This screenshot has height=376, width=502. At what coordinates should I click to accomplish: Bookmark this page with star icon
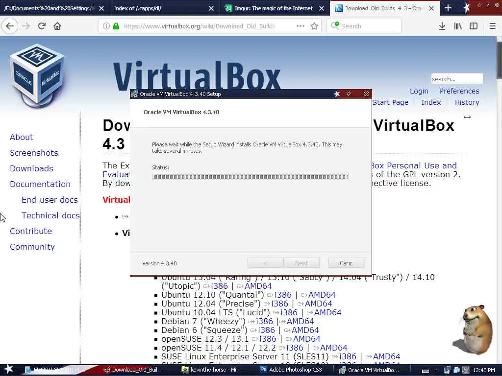314,26
